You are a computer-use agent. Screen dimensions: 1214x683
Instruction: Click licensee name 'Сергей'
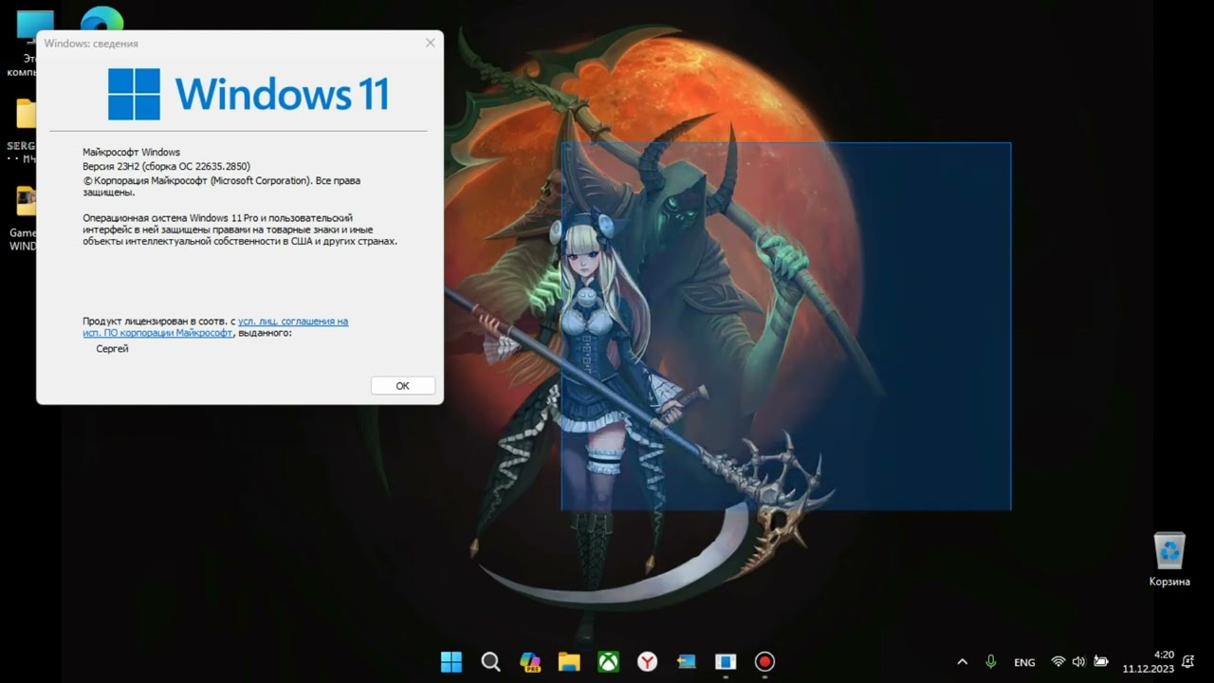point(112,349)
